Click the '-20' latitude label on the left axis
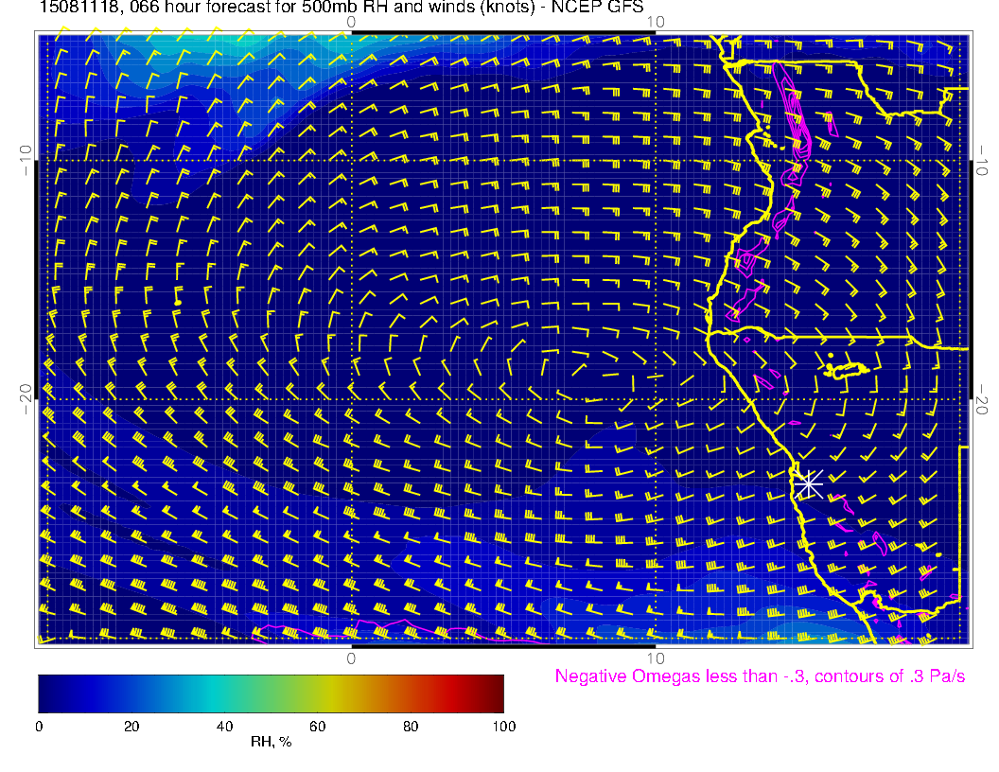This screenshot has width=999, height=772. [26, 398]
